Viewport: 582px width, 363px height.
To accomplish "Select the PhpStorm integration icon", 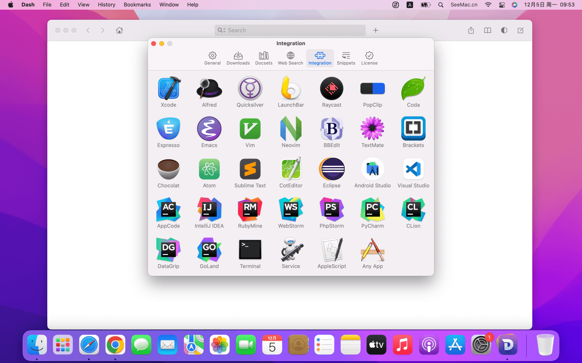I will pyautogui.click(x=332, y=209).
